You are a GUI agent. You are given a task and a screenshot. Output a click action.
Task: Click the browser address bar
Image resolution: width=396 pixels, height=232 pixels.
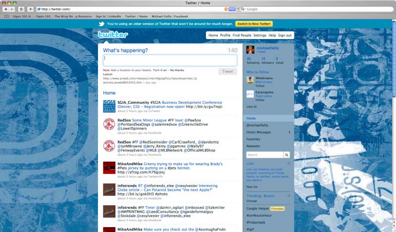(131, 9)
